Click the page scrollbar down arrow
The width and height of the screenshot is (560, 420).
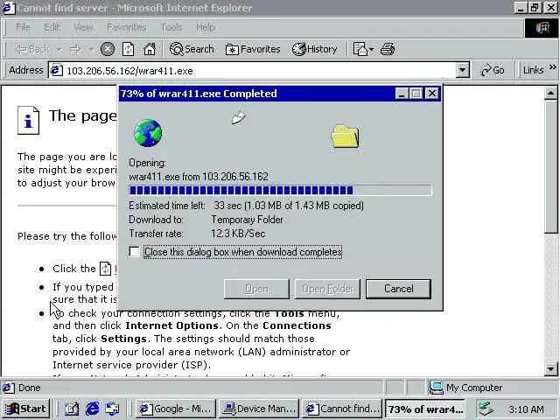coord(550,368)
